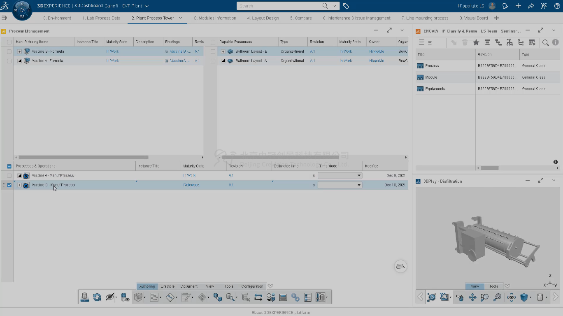Open Time Mode dropdown for Vaccine B process
563x316 pixels.
coord(340,185)
